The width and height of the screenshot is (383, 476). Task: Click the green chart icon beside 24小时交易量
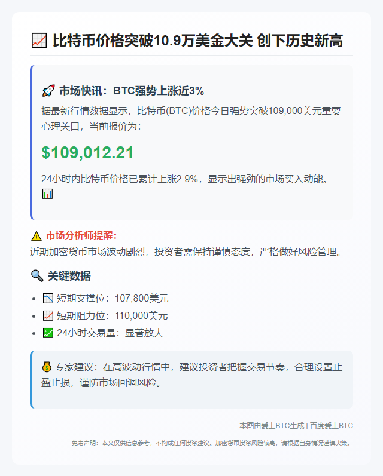click(x=48, y=333)
